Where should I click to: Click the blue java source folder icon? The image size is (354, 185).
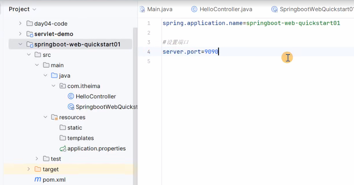tap(54, 75)
